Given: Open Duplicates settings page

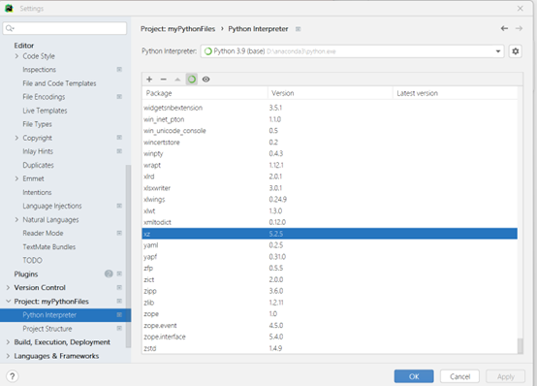Looking at the screenshot, I should click(38, 165).
